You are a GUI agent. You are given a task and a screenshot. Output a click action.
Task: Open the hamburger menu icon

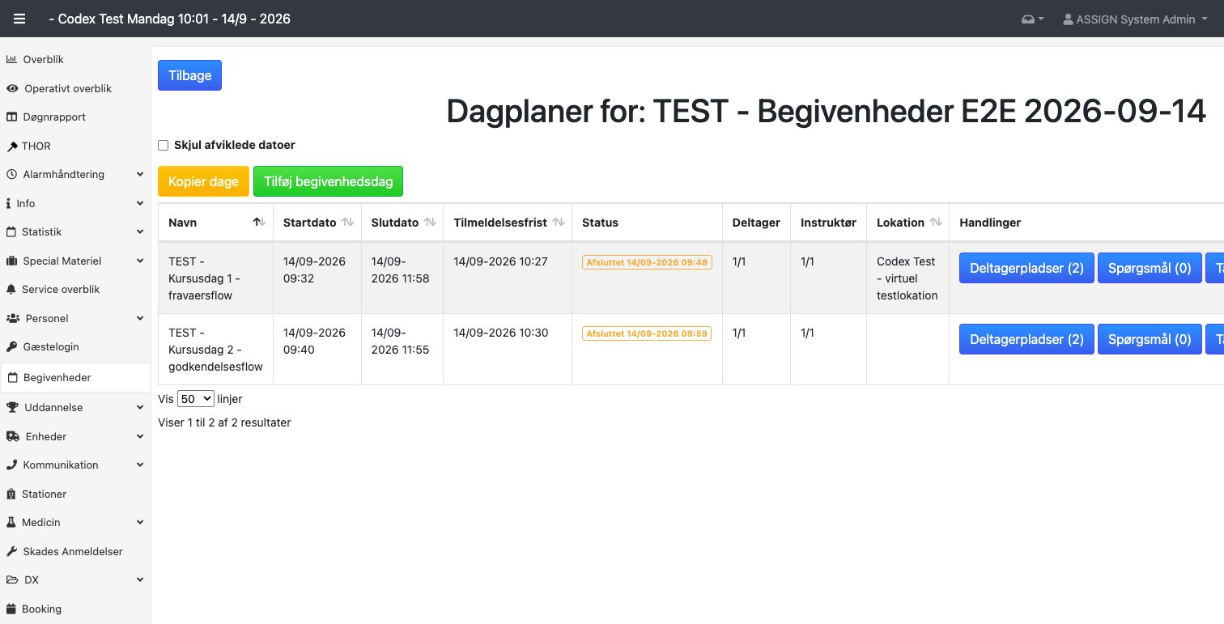(x=19, y=19)
